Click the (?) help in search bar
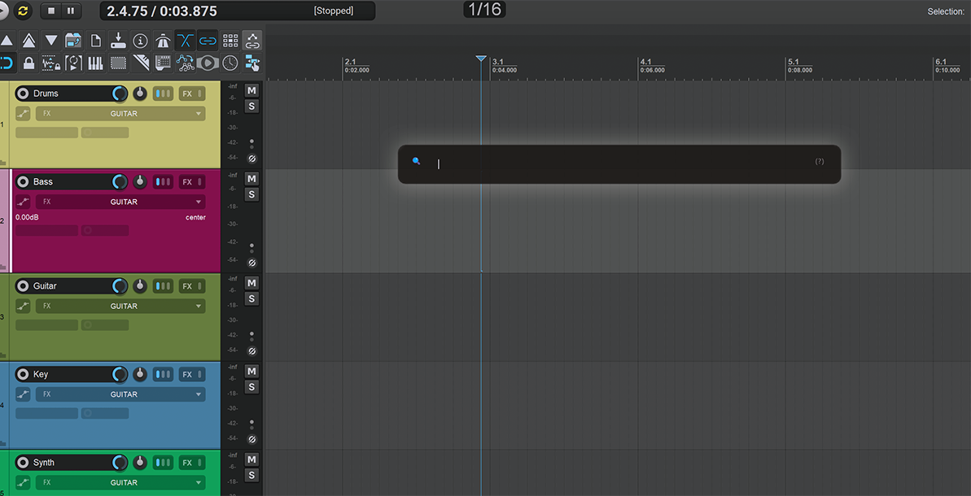971x496 pixels. [820, 162]
